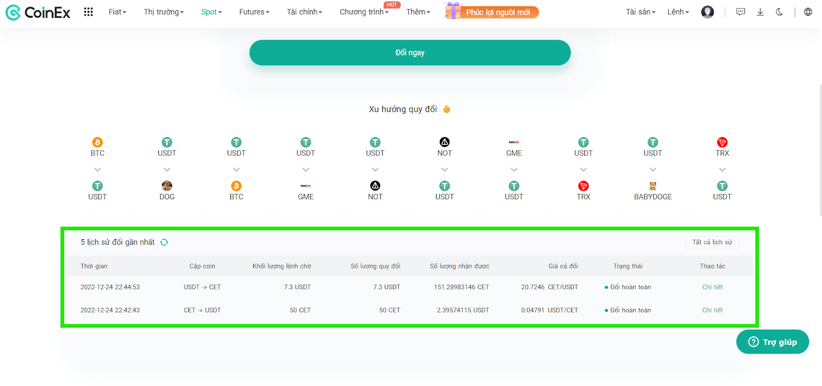822x386 pixels.
Task: Expand the Spot dropdown menu
Action: [212, 12]
